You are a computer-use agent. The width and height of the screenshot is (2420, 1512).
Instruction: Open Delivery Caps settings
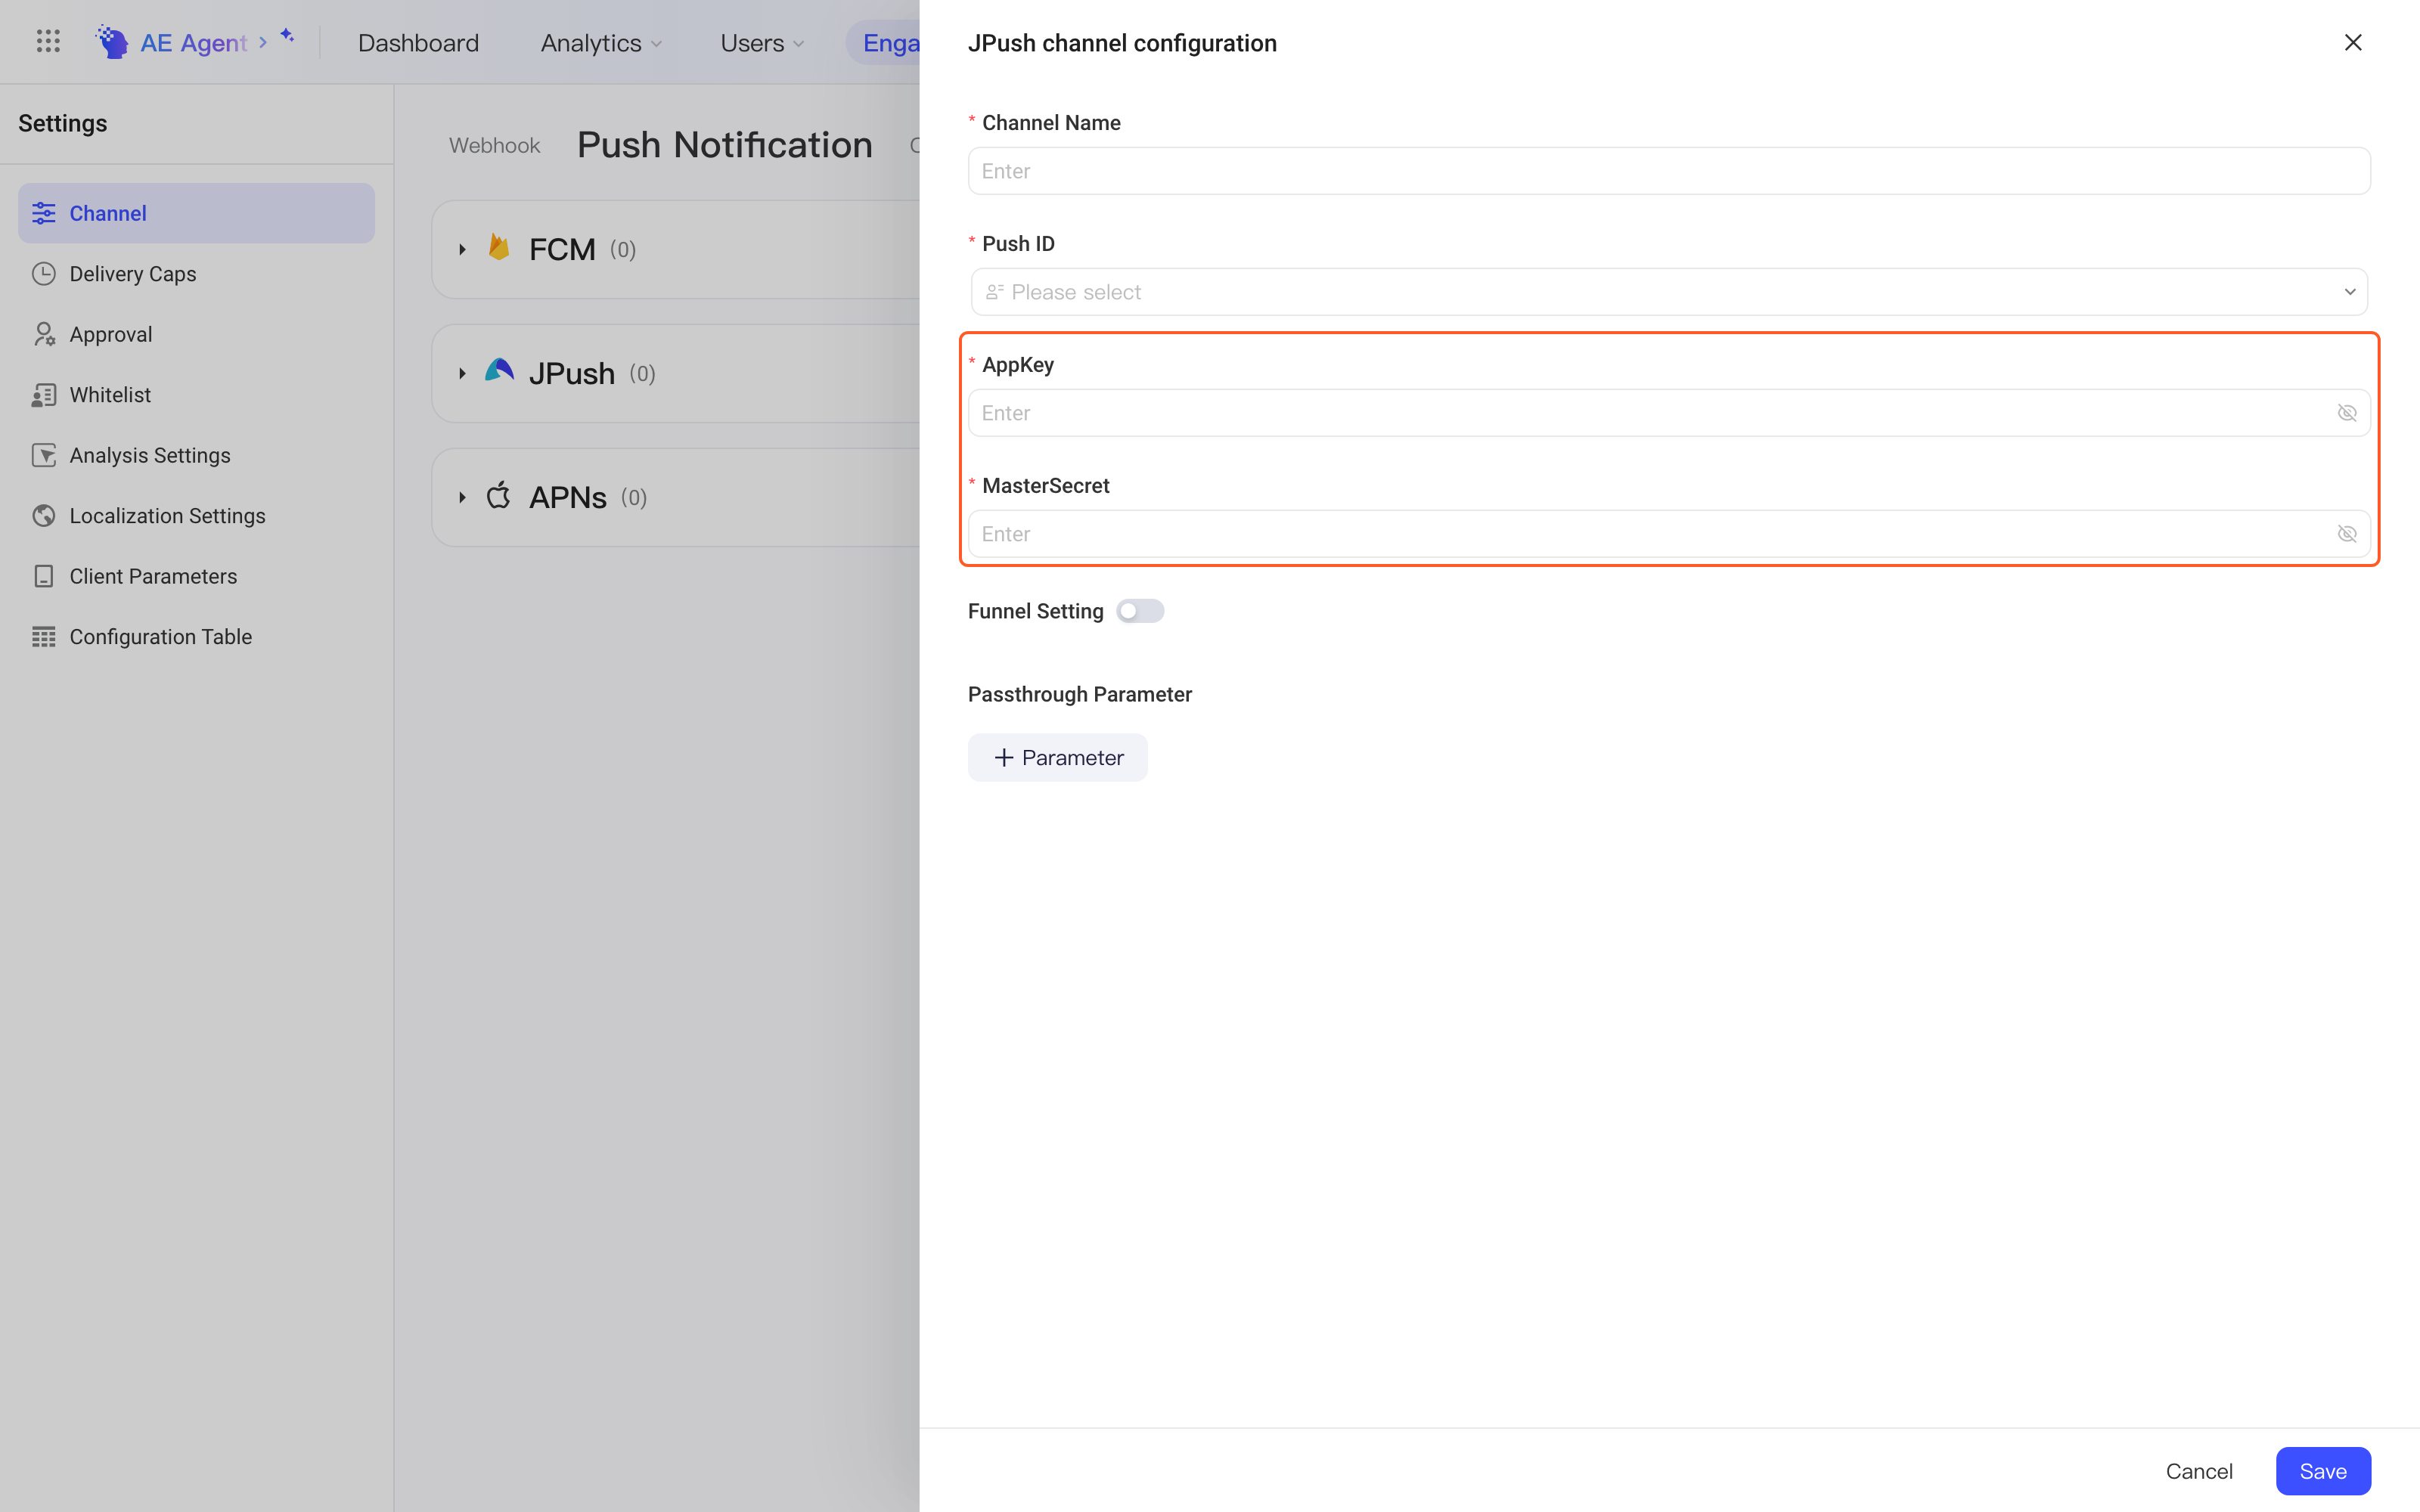coord(196,274)
